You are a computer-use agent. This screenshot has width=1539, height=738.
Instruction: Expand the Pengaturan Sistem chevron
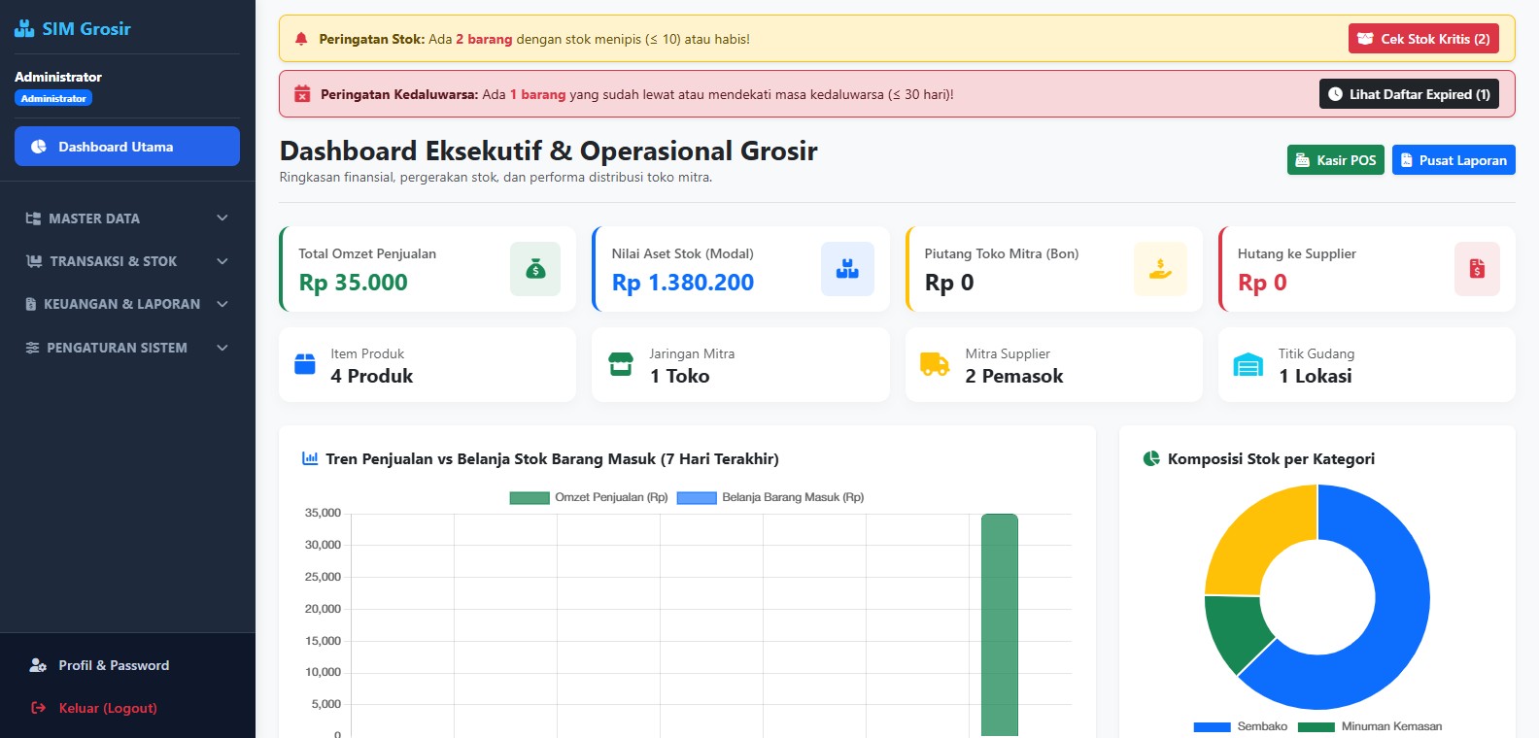tap(222, 348)
